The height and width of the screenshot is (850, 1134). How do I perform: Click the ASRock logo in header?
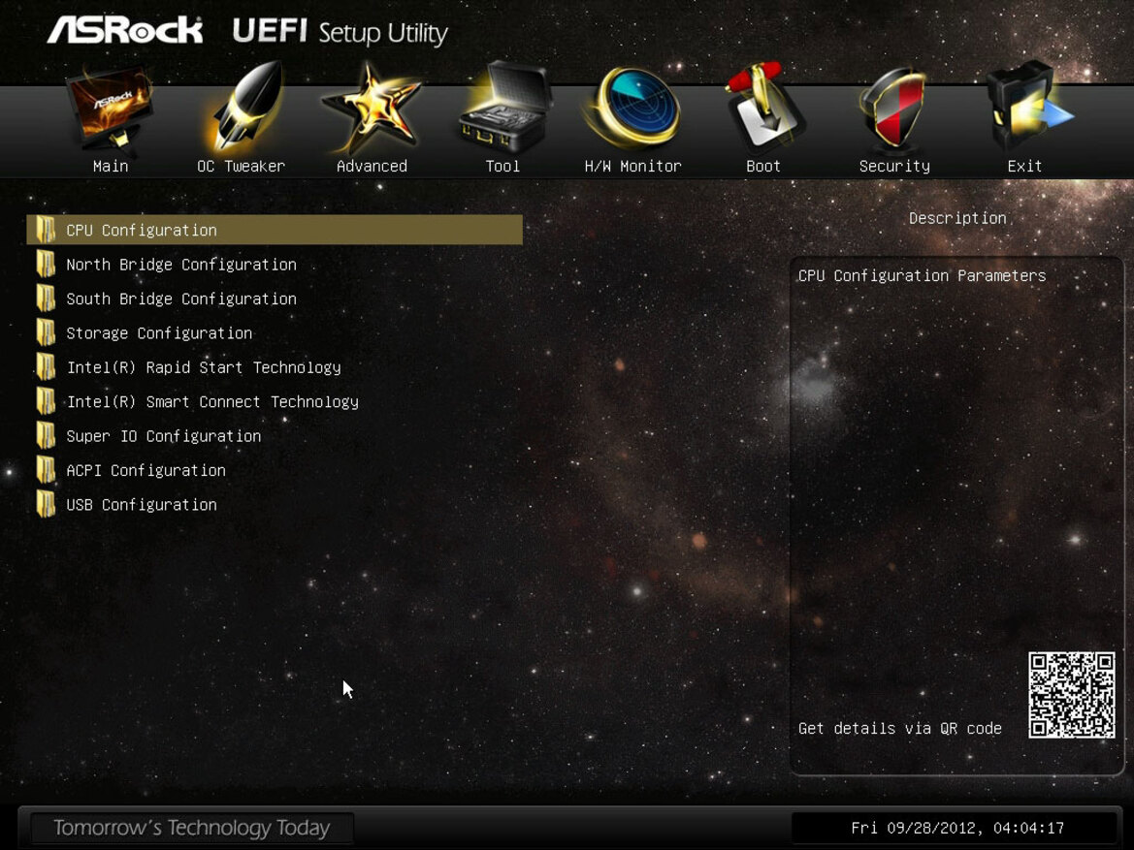coord(125,31)
